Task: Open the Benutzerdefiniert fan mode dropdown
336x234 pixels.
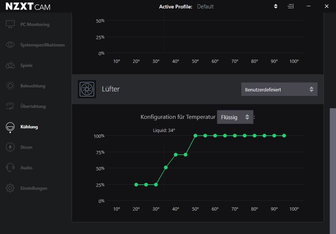Action: (x=279, y=90)
